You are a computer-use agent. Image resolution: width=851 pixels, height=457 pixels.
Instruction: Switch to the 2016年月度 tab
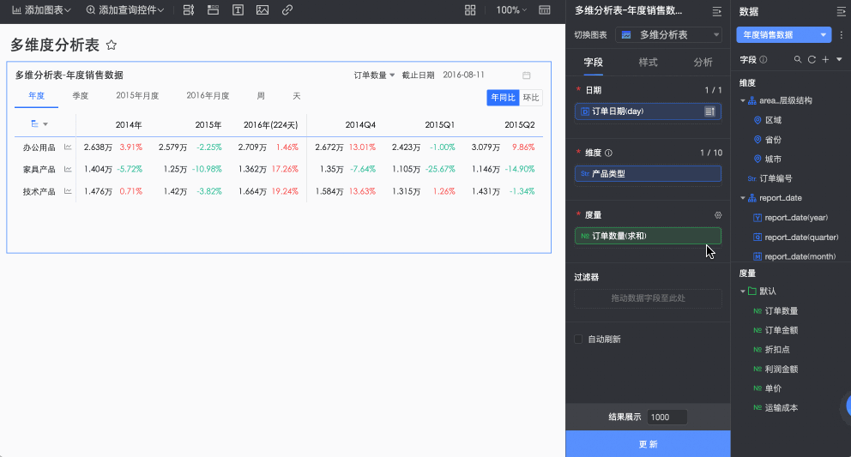click(208, 96)
